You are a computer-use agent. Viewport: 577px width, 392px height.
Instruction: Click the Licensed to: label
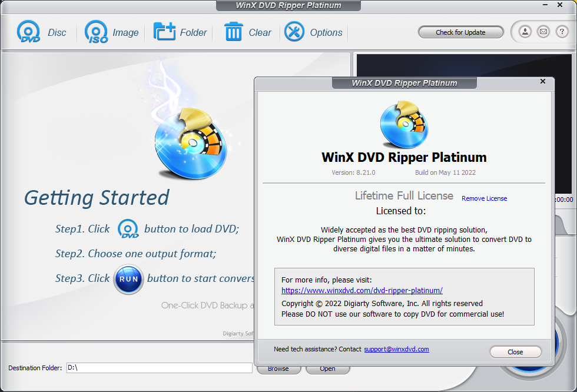401,211
